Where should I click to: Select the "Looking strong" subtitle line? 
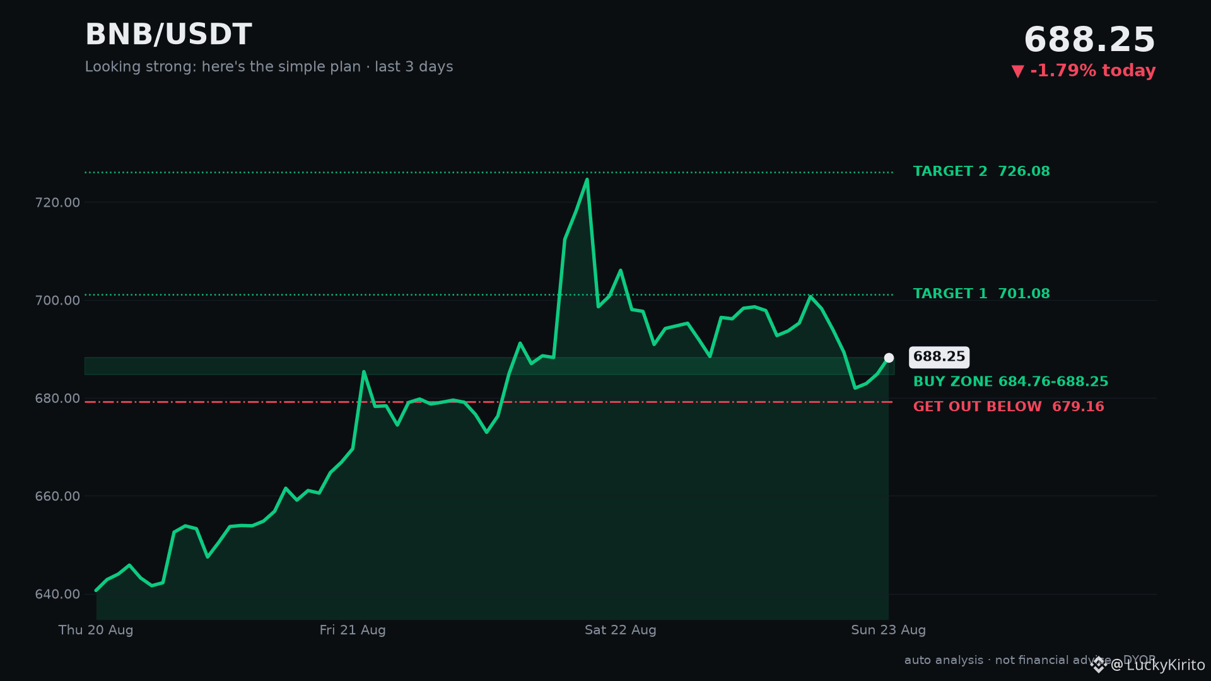pos(269,67)
